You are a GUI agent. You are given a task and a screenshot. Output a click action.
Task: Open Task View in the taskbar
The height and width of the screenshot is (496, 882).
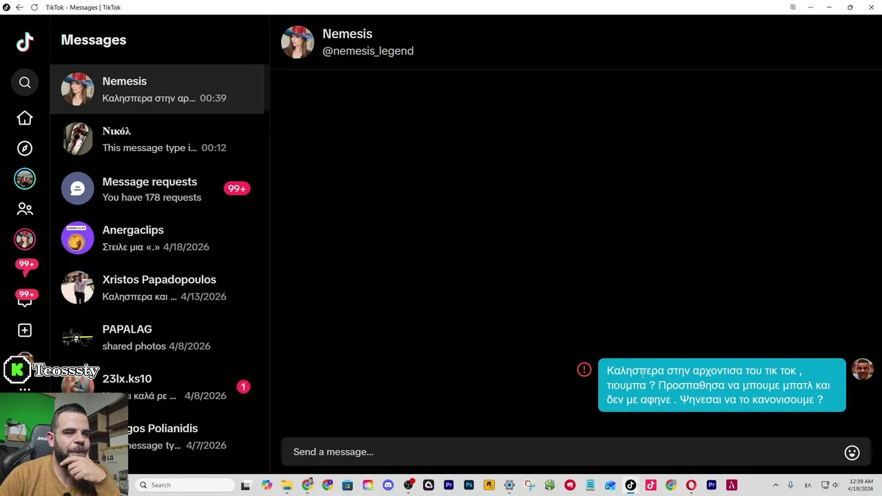[x=246, y=485]
